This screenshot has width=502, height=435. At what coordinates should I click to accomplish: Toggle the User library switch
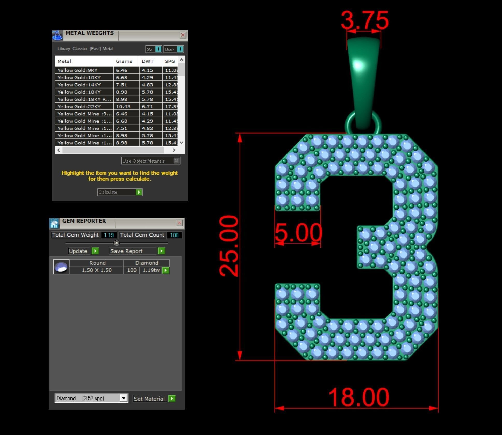(174, 49)
